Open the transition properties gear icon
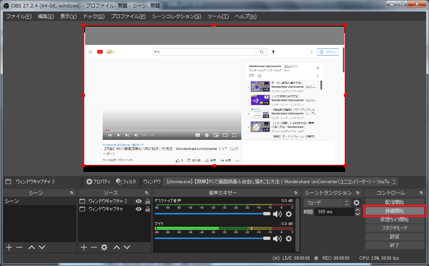This screenshot has width=429, height=266. (356, 203)
